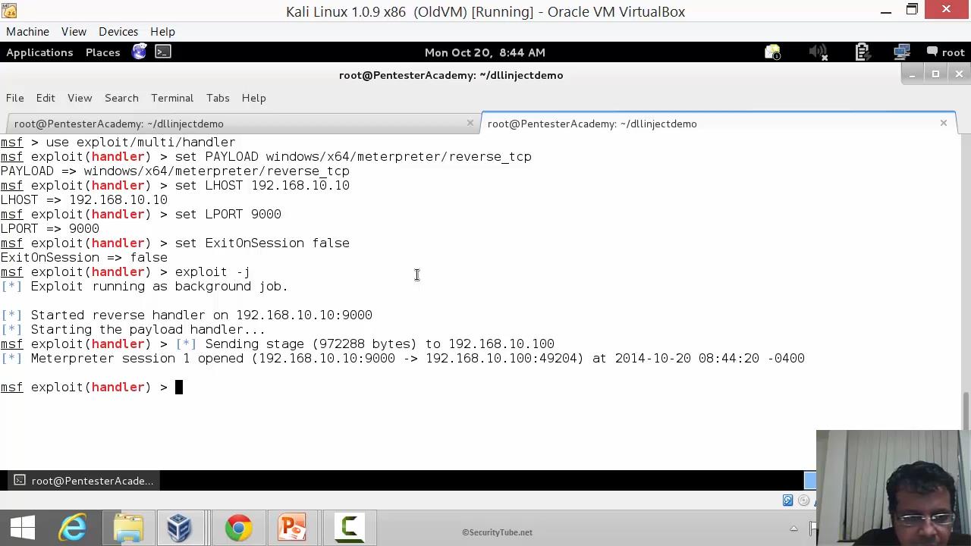Viewport: 971px width, 546px height.
Task: Open the root user chat menu
Action: click(x=945, y=52)
